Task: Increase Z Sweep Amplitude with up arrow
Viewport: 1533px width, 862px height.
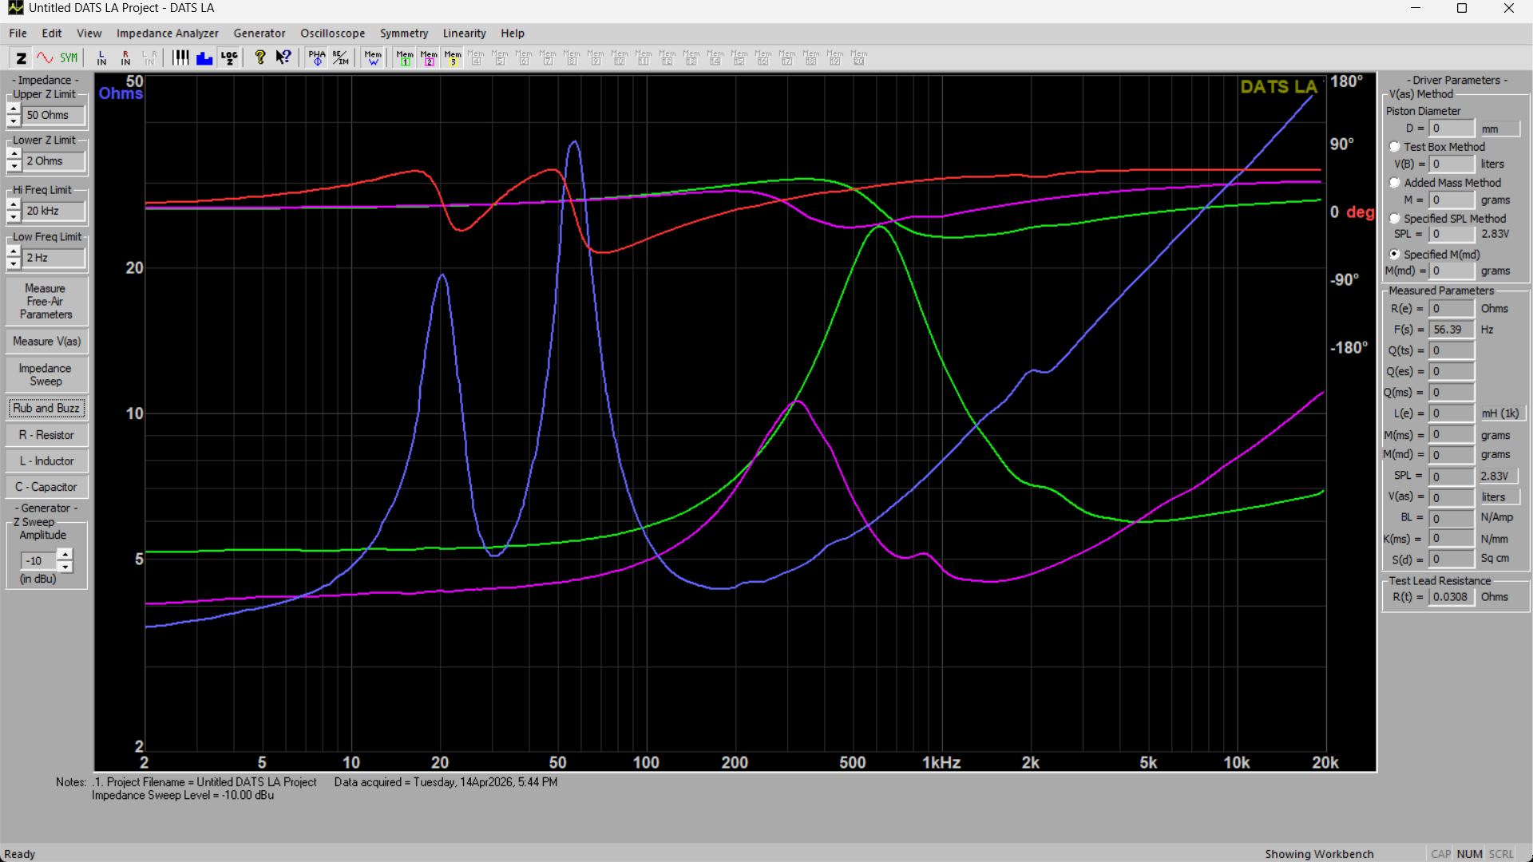Action: coord(65,554)
